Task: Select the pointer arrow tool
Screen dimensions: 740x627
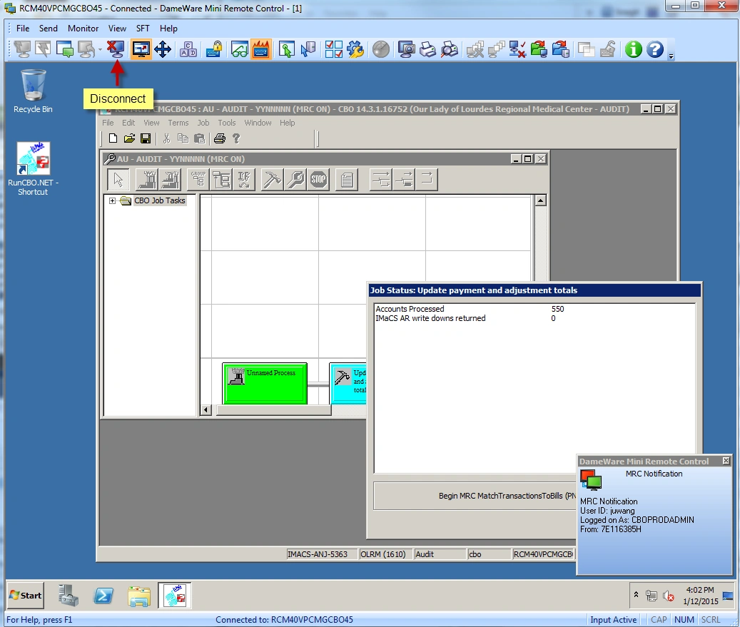Action: 119,180
